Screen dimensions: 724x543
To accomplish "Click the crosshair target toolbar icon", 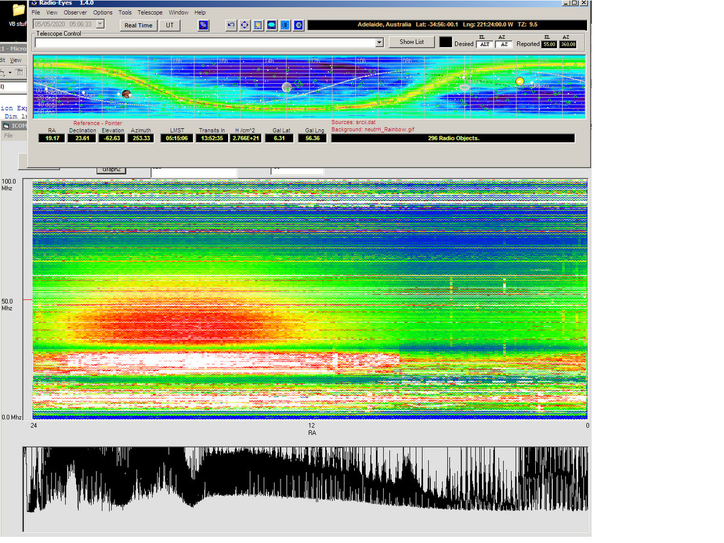I will pos(245,25).
